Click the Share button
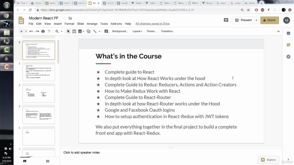The height and width of the screenshot is (165, 294). pyautogui.click(x=270, y=20)
